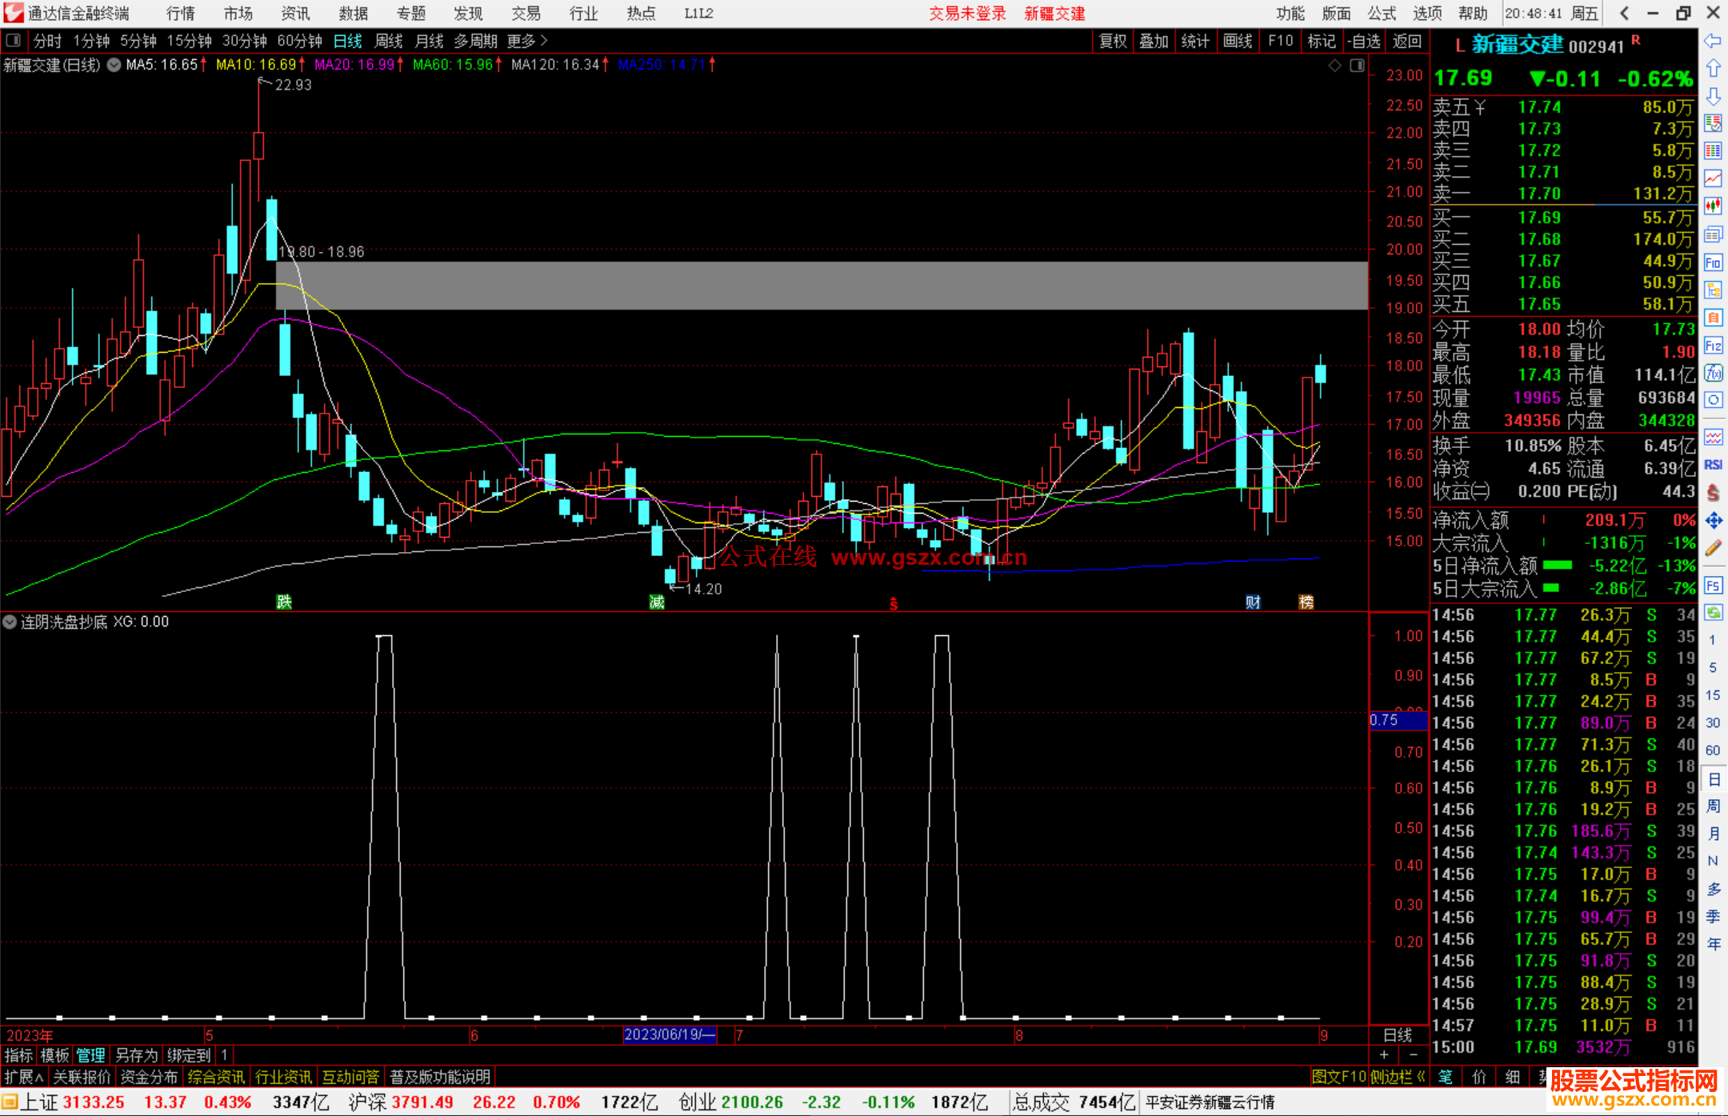Click the blue back arrow sidebar icon
The width and height of the screenshot is (1728, 1116).
(1713, 41)
